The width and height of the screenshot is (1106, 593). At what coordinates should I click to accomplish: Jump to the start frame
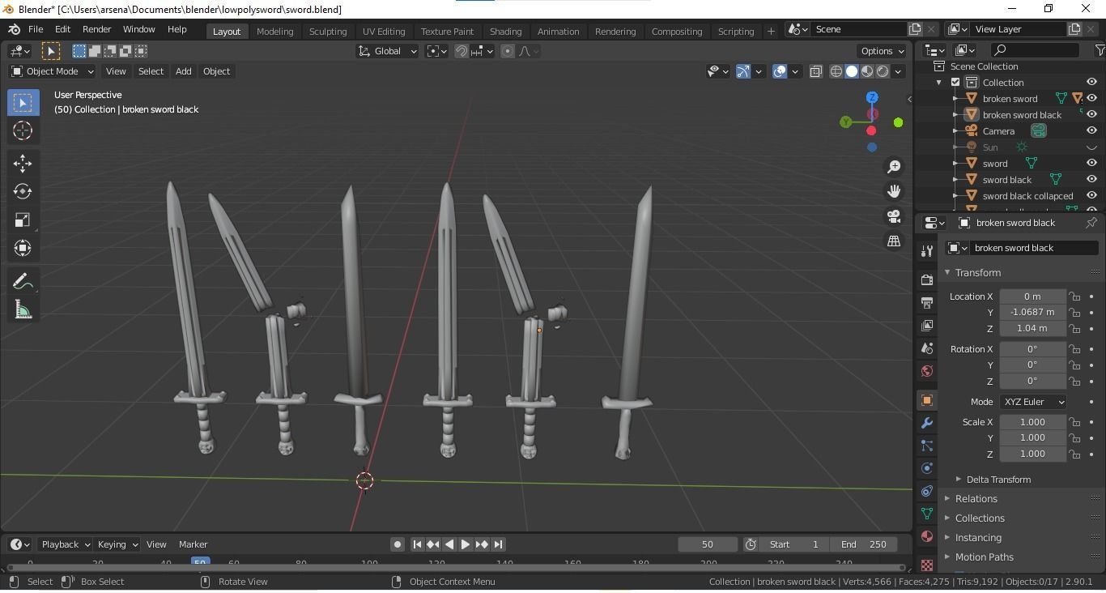coord(417,544)
